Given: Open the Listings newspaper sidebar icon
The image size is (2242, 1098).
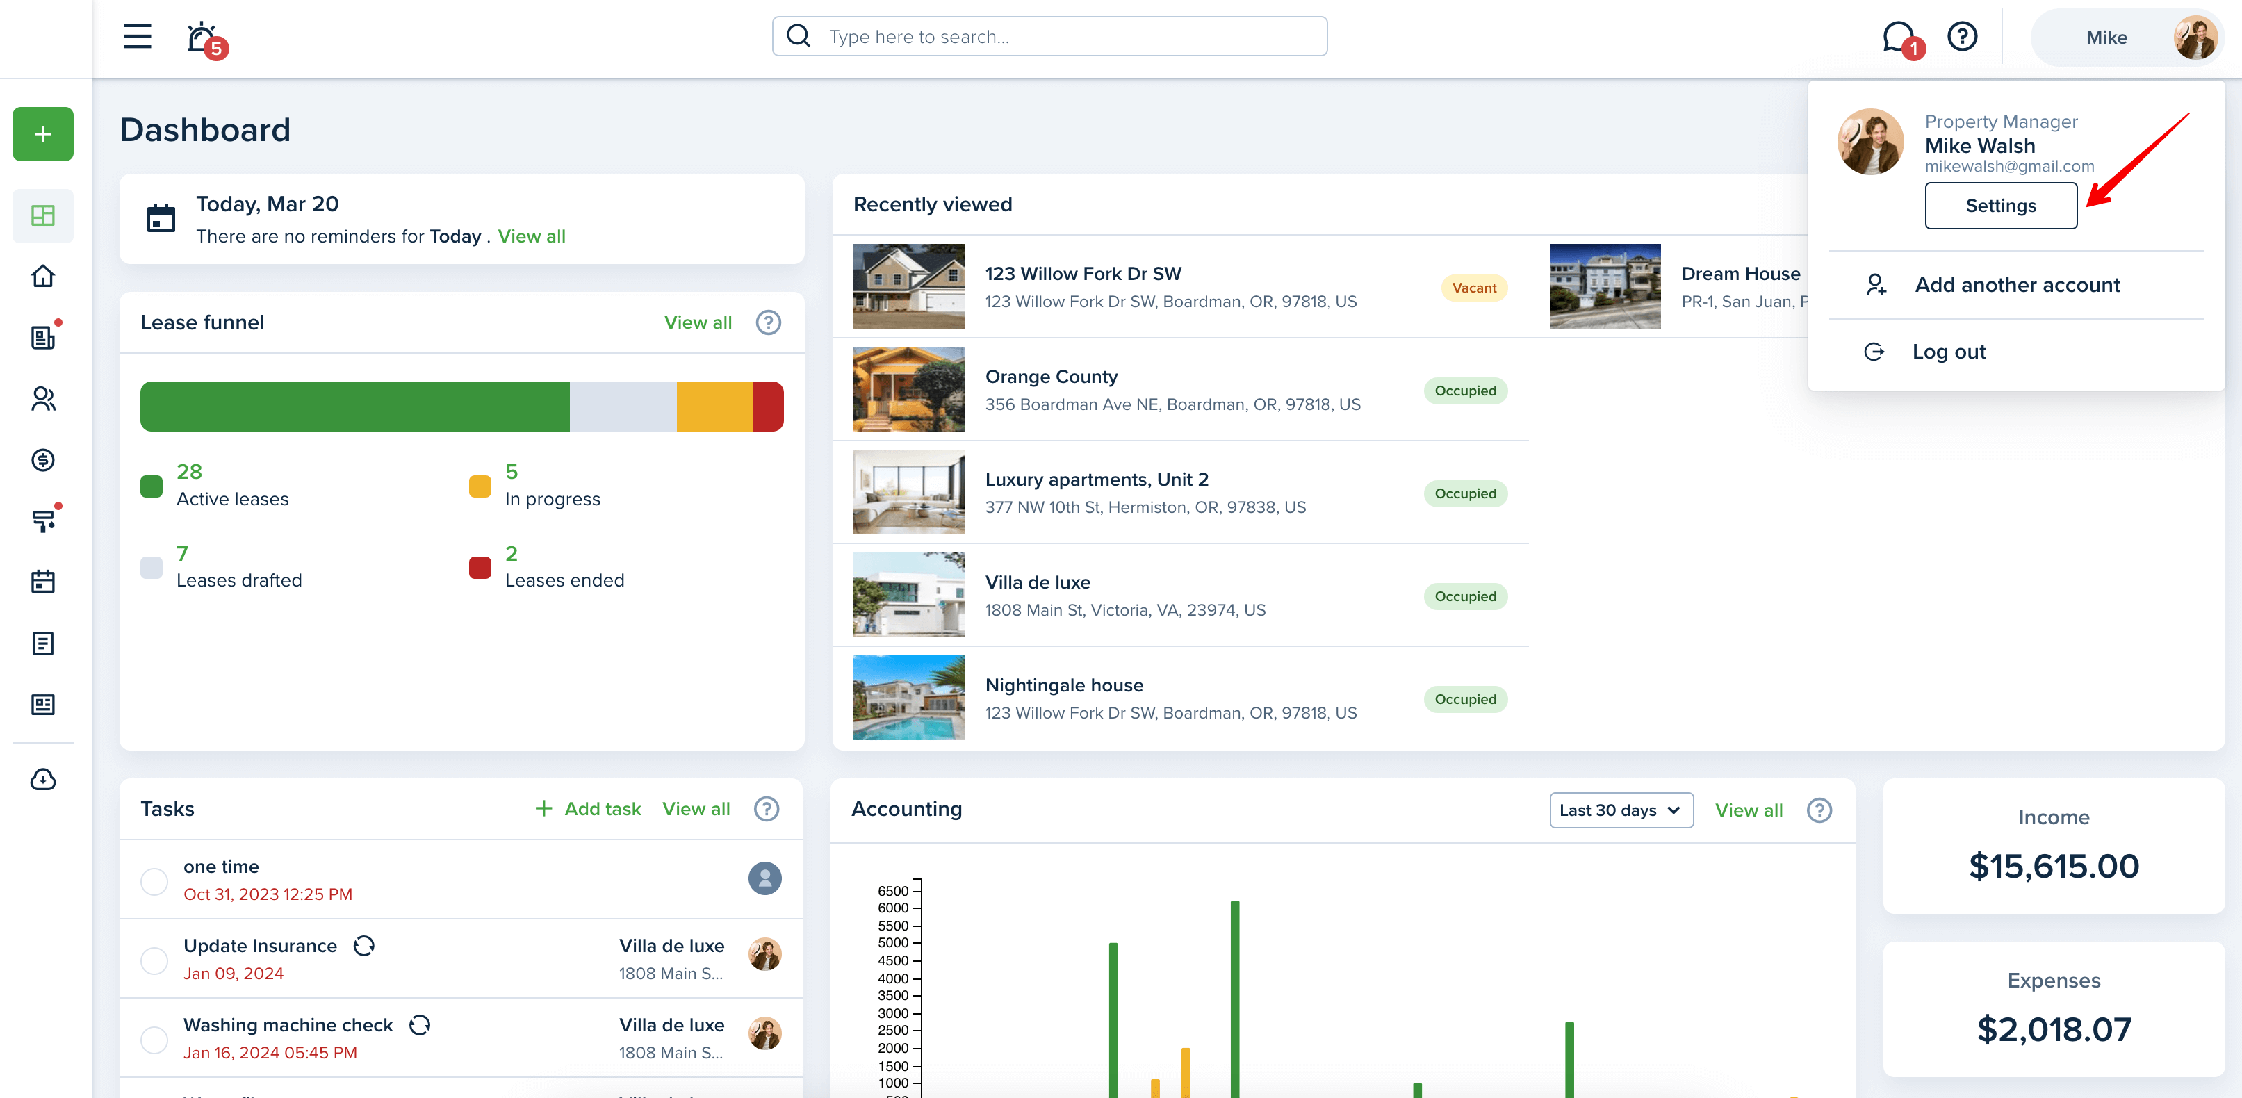Looking at the screenshot, I should coord(42,704).
